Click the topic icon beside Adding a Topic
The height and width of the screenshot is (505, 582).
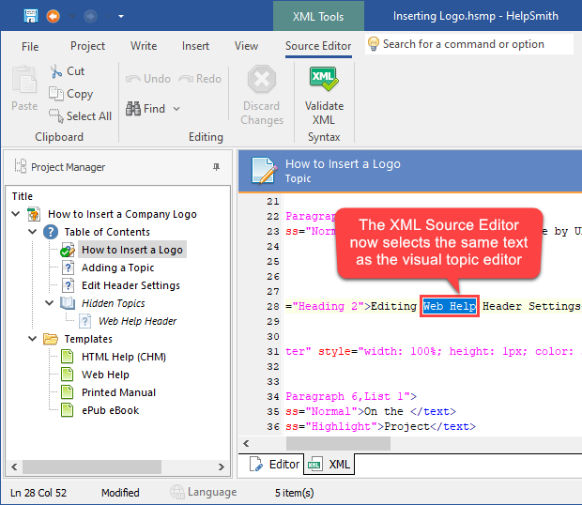pos(68,268)
